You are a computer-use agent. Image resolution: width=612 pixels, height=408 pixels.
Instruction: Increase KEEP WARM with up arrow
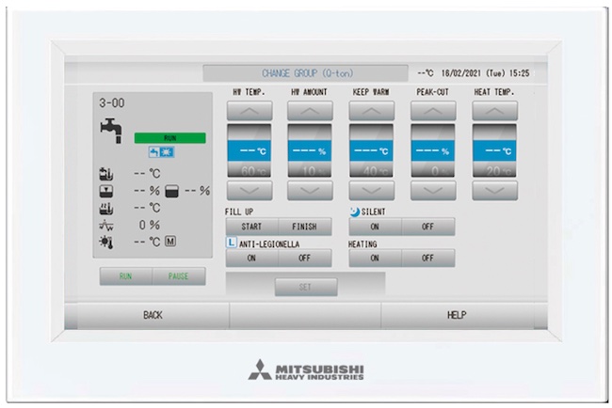372,111
